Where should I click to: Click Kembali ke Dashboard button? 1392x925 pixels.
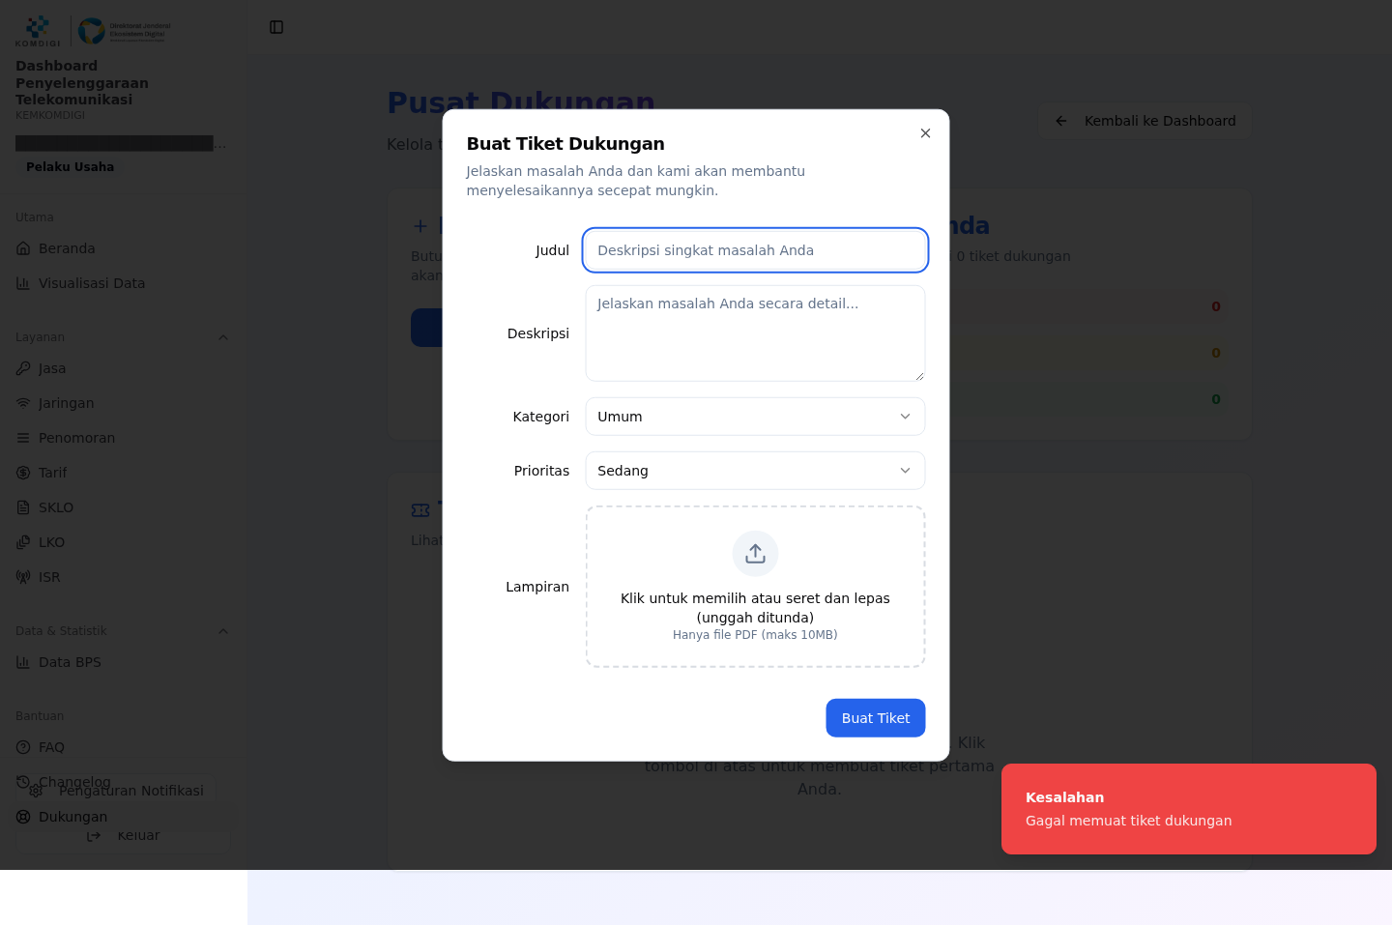tap(1145, 121)
